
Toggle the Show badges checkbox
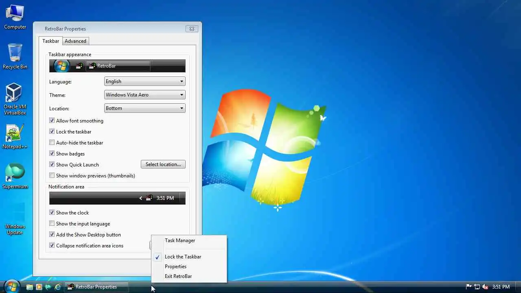coord(52,153)
